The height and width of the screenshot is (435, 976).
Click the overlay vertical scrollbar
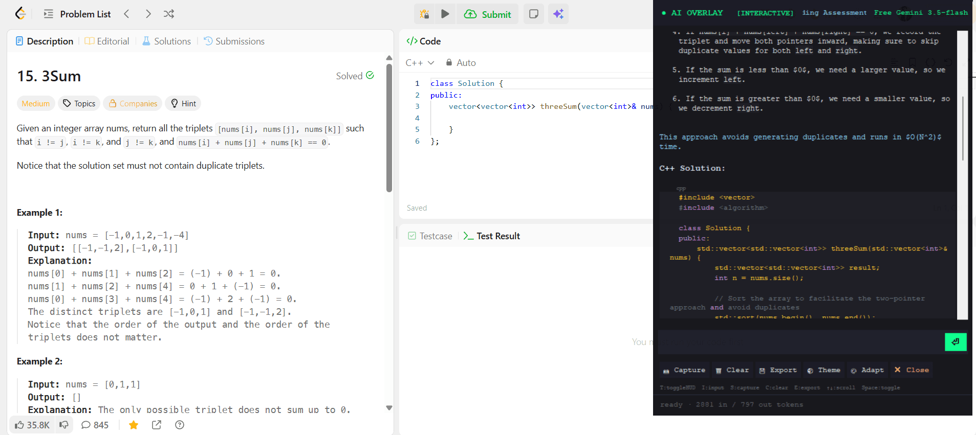963,128
